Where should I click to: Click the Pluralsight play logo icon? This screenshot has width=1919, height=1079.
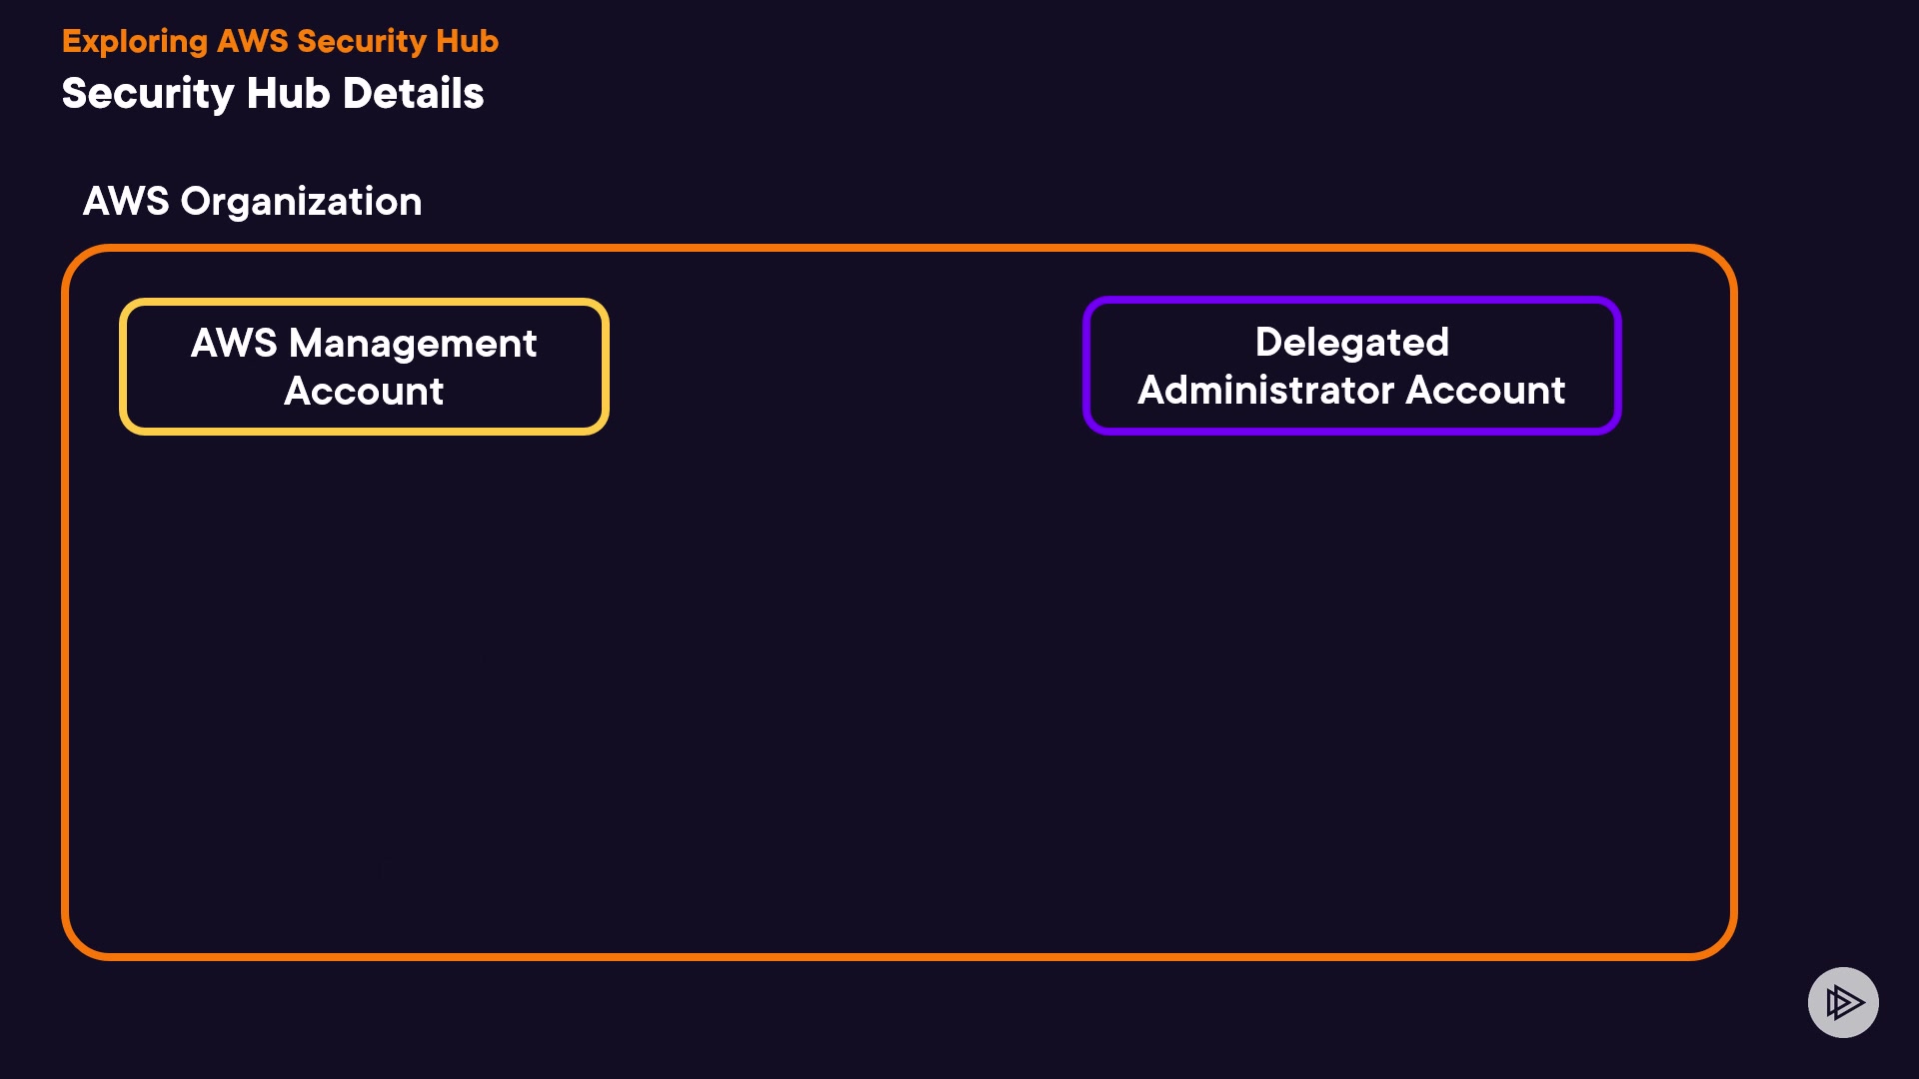[x=1843, y=1002]
